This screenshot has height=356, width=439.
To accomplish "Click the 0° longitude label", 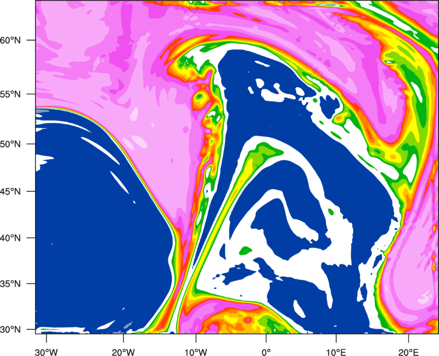I will click(x=266, y=352).
